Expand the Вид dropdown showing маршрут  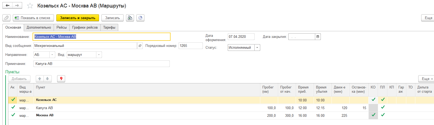(99, 55)
